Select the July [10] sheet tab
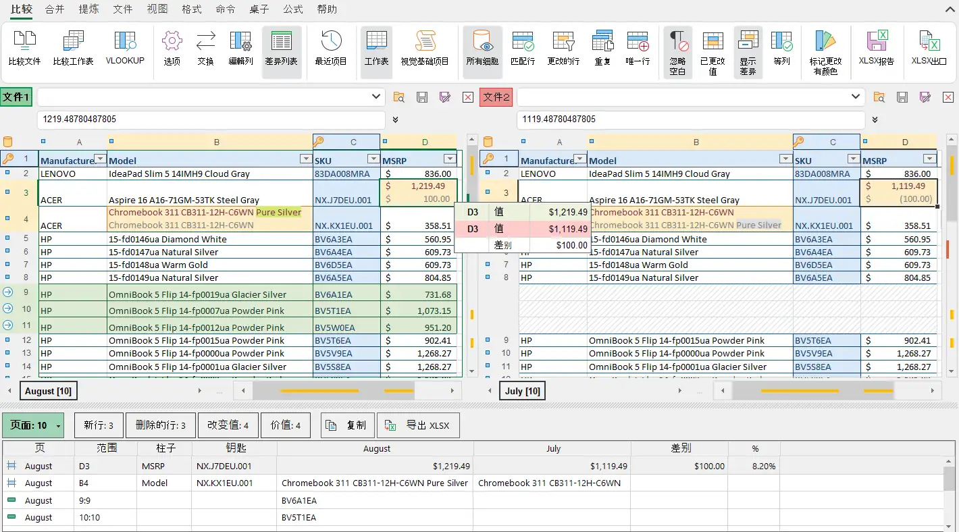Image resolution: width=959 pixels, height=532 pixels. pyautogui.click(x=523, y=391)
